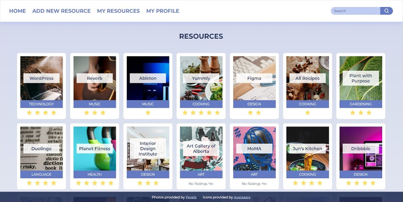Open the Yummly resource thumbnail
The height and width of the screenshot is (202, 403).
pyautogui.click(x=201, y=78)
